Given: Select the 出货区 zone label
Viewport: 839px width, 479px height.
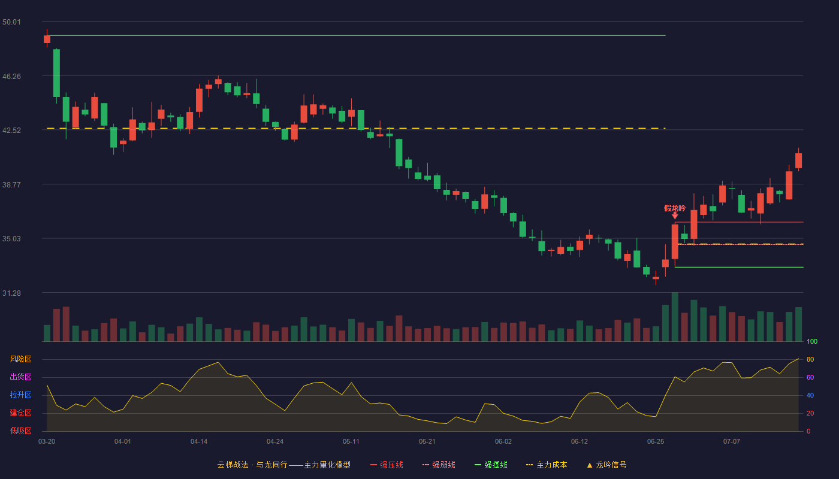Looking at the screenshot, I should [x=20, y=377].
